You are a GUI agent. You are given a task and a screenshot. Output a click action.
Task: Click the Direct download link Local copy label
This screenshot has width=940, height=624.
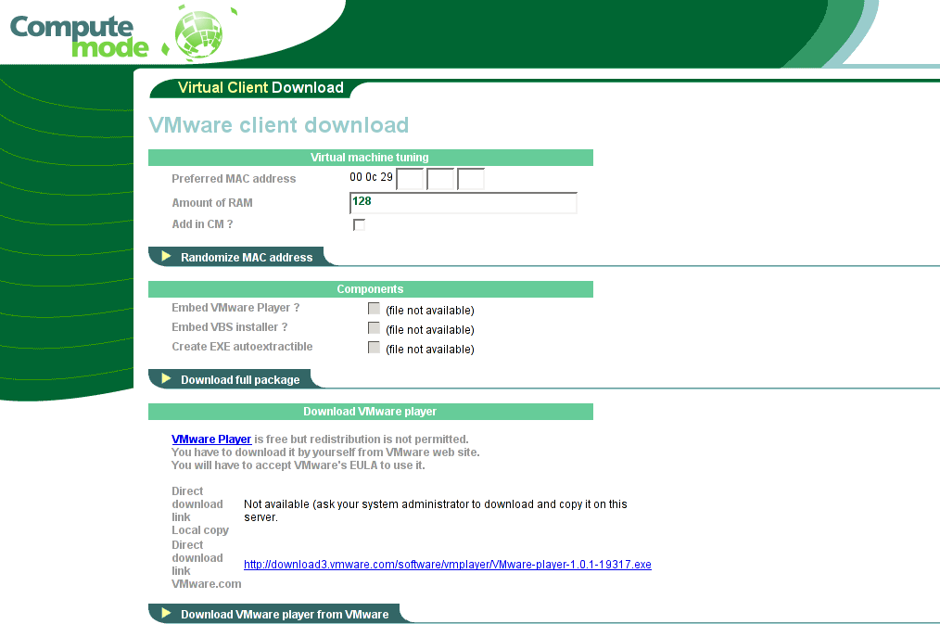pos(200,511)
